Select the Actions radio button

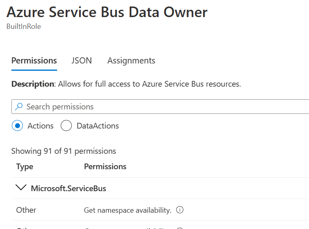[x=17, y=126]
